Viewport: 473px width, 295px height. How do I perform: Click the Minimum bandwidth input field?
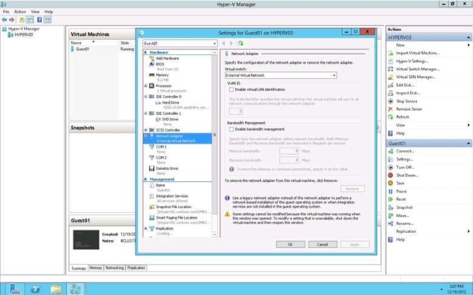tap(289, 151)
